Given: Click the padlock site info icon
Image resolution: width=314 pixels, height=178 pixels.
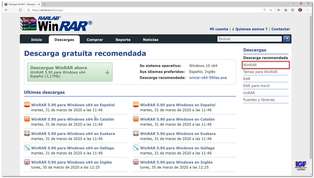Looking at the screenshot, I should [x=28, y=10].
